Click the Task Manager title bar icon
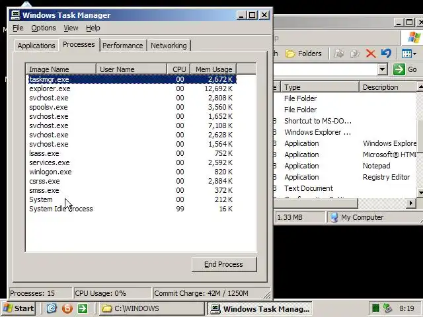Viewport: 423px width, 317px height. (x=15, y=15)
